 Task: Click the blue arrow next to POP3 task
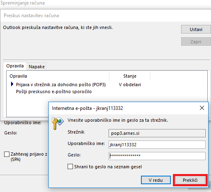(x=12, y=84)
